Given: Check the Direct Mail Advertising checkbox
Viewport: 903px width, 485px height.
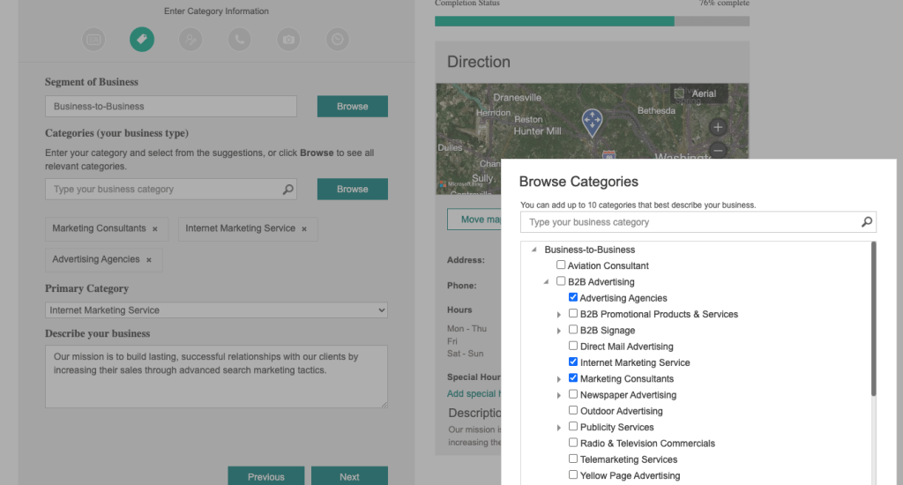Looking at the screenshot, I should (573, 347).
